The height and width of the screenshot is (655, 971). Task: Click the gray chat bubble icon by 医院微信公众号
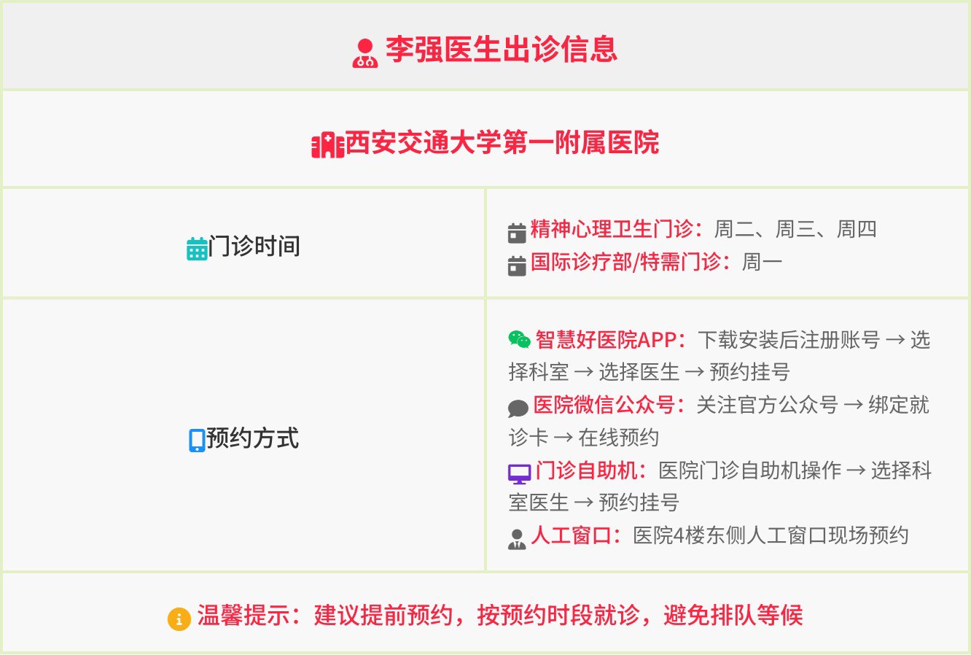coord(518,408)
